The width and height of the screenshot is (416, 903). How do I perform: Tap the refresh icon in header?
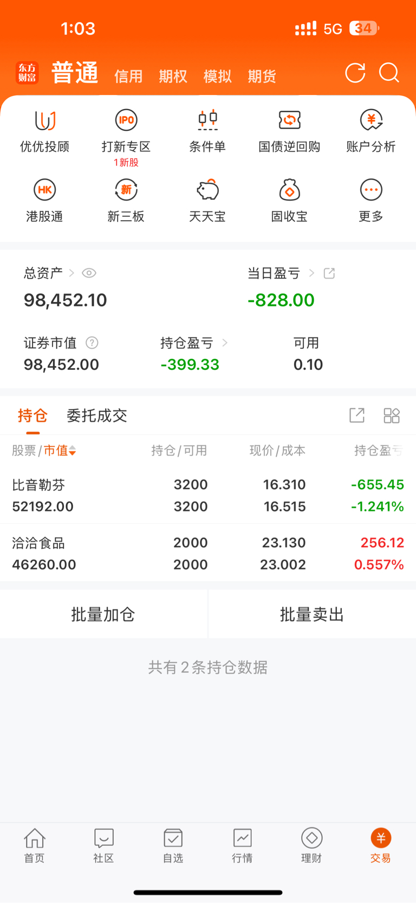coord(355,73)
